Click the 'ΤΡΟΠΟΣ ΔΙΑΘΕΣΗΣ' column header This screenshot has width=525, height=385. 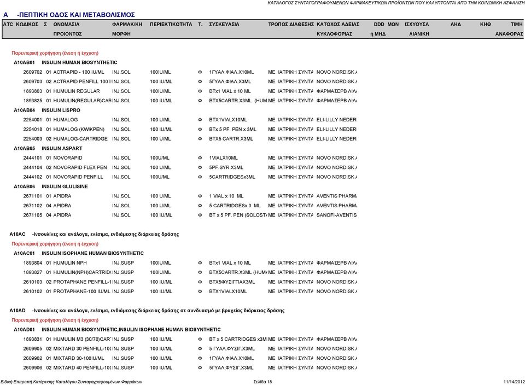point(291,24)
